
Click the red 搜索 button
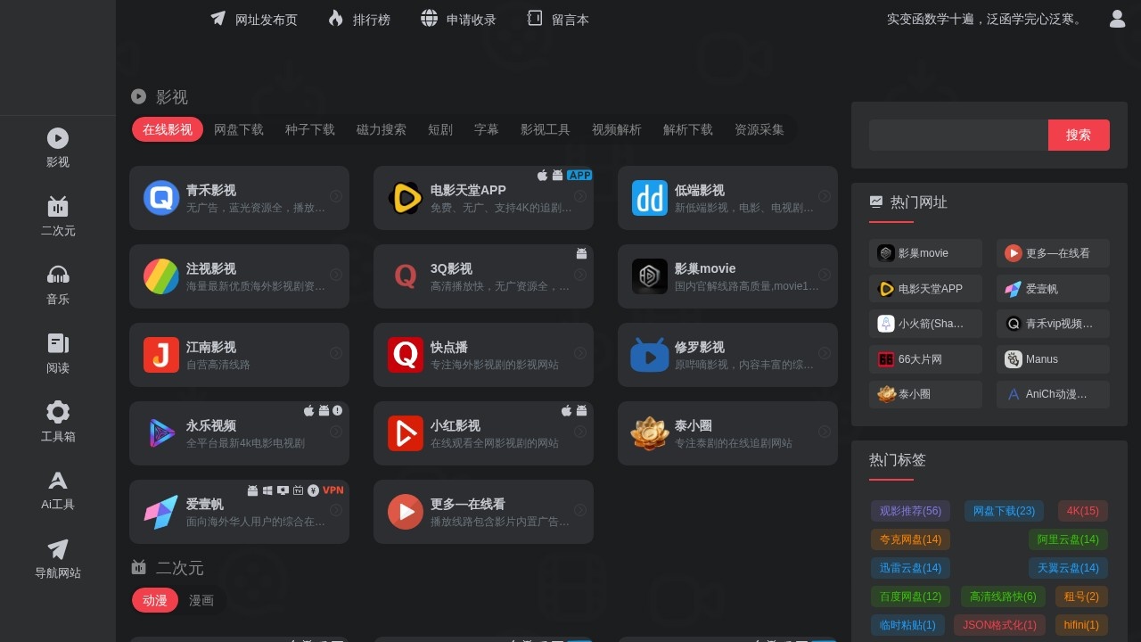click(x=1079, y=135)
